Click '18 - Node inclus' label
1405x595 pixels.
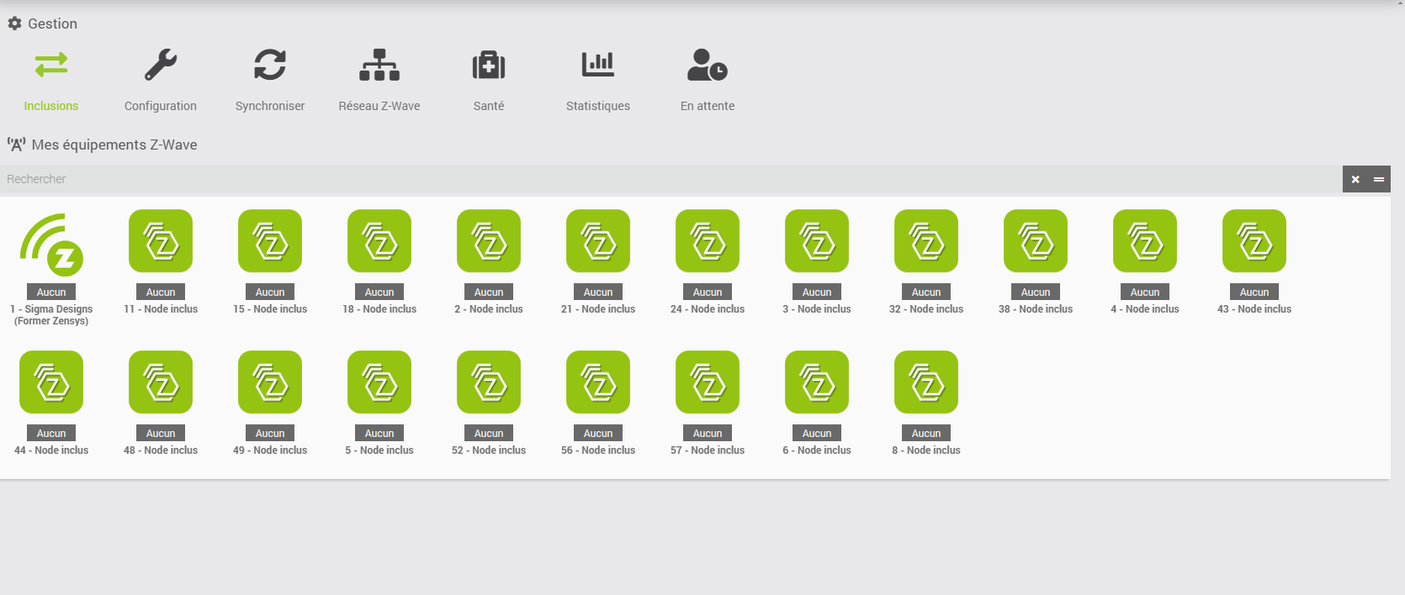pyautogui.click(x=379, y=309)
